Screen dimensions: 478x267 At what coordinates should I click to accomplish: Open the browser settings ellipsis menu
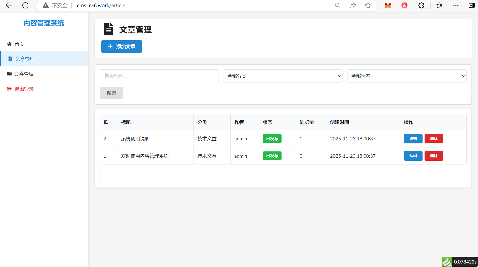[456, 5]
